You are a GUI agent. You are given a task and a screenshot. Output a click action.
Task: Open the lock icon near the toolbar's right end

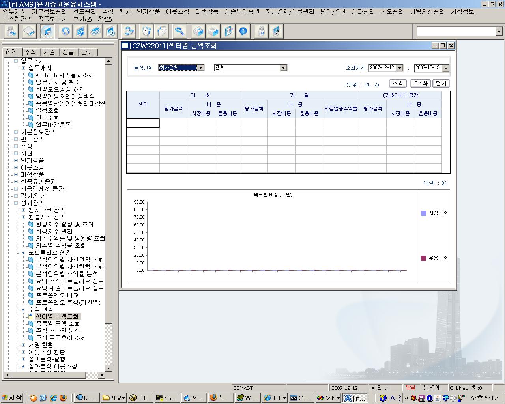tap(260, 31)
